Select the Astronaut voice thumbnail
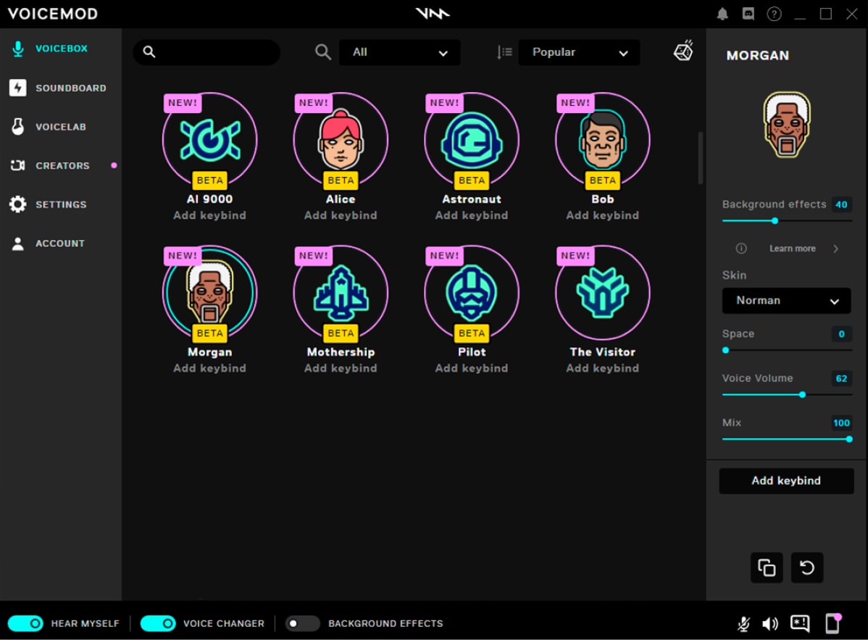The width and height of the screenshot is (868, 640). click(x=472, y=140)
